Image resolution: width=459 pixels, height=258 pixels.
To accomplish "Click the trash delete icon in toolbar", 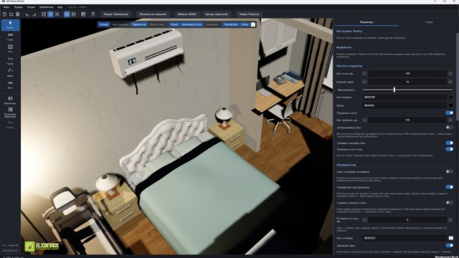I will click(x=93, y=14).
